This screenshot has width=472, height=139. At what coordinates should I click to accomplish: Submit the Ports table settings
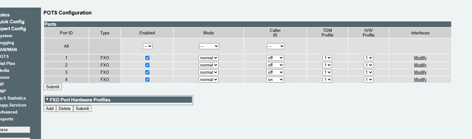click(x=53, y=87)
